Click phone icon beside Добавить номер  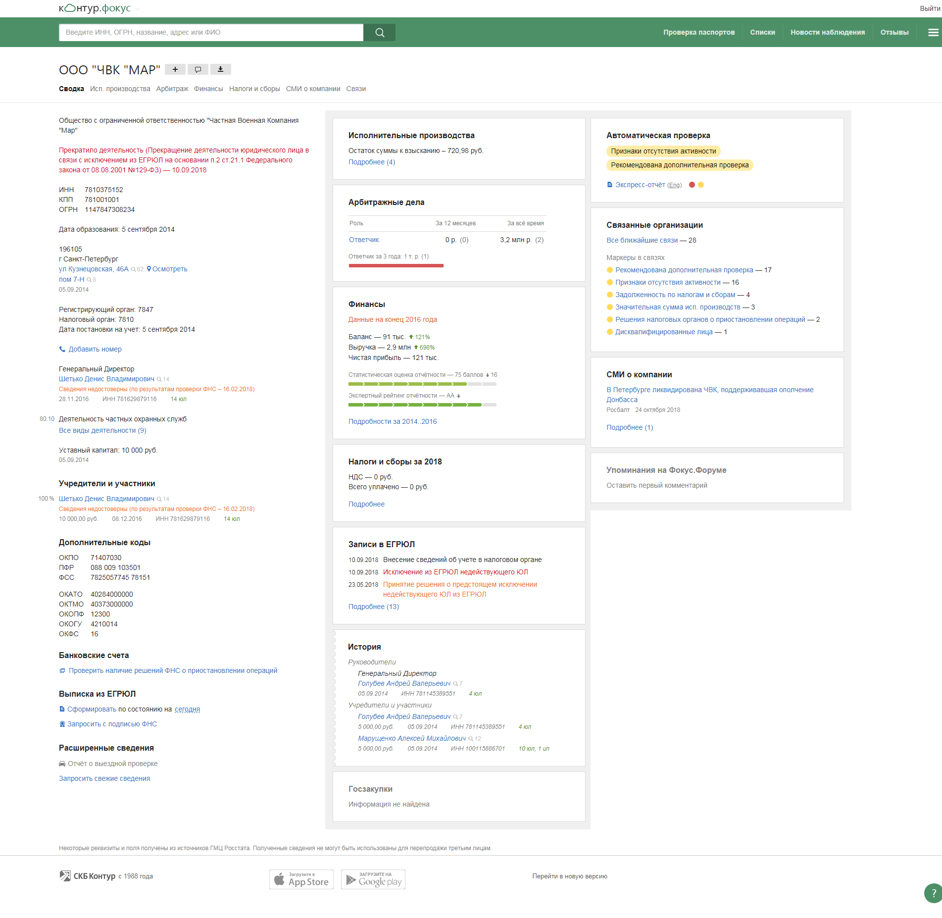(62, 349)
